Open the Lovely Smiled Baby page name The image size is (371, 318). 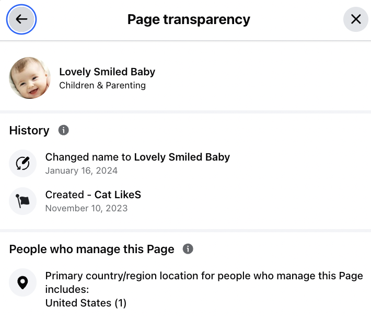point(107,72)
